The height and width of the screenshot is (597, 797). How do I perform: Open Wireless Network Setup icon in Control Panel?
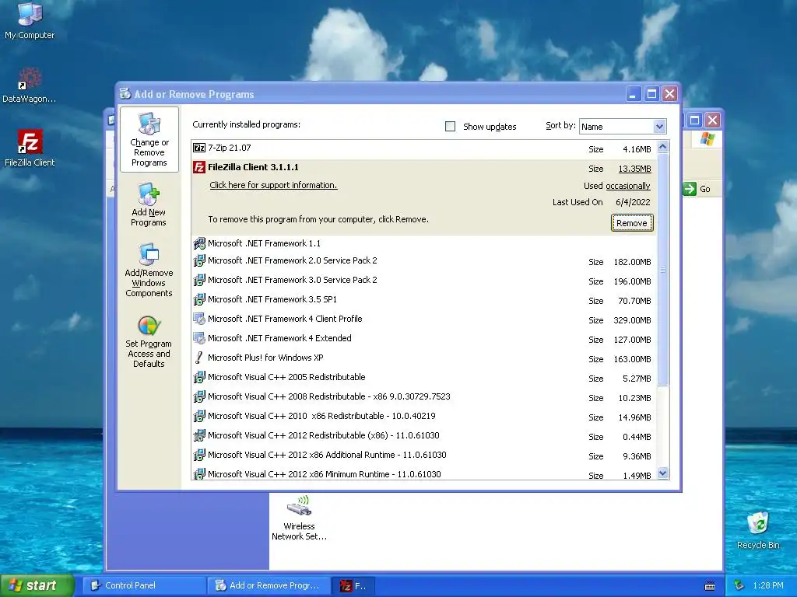[x=299, y=518]
